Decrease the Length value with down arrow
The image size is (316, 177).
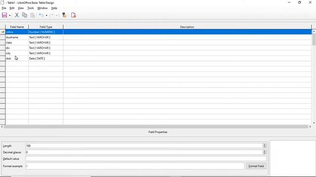pyautogui.click(x=265, y=147)
